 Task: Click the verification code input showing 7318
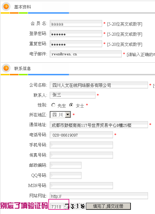[57, 206]
